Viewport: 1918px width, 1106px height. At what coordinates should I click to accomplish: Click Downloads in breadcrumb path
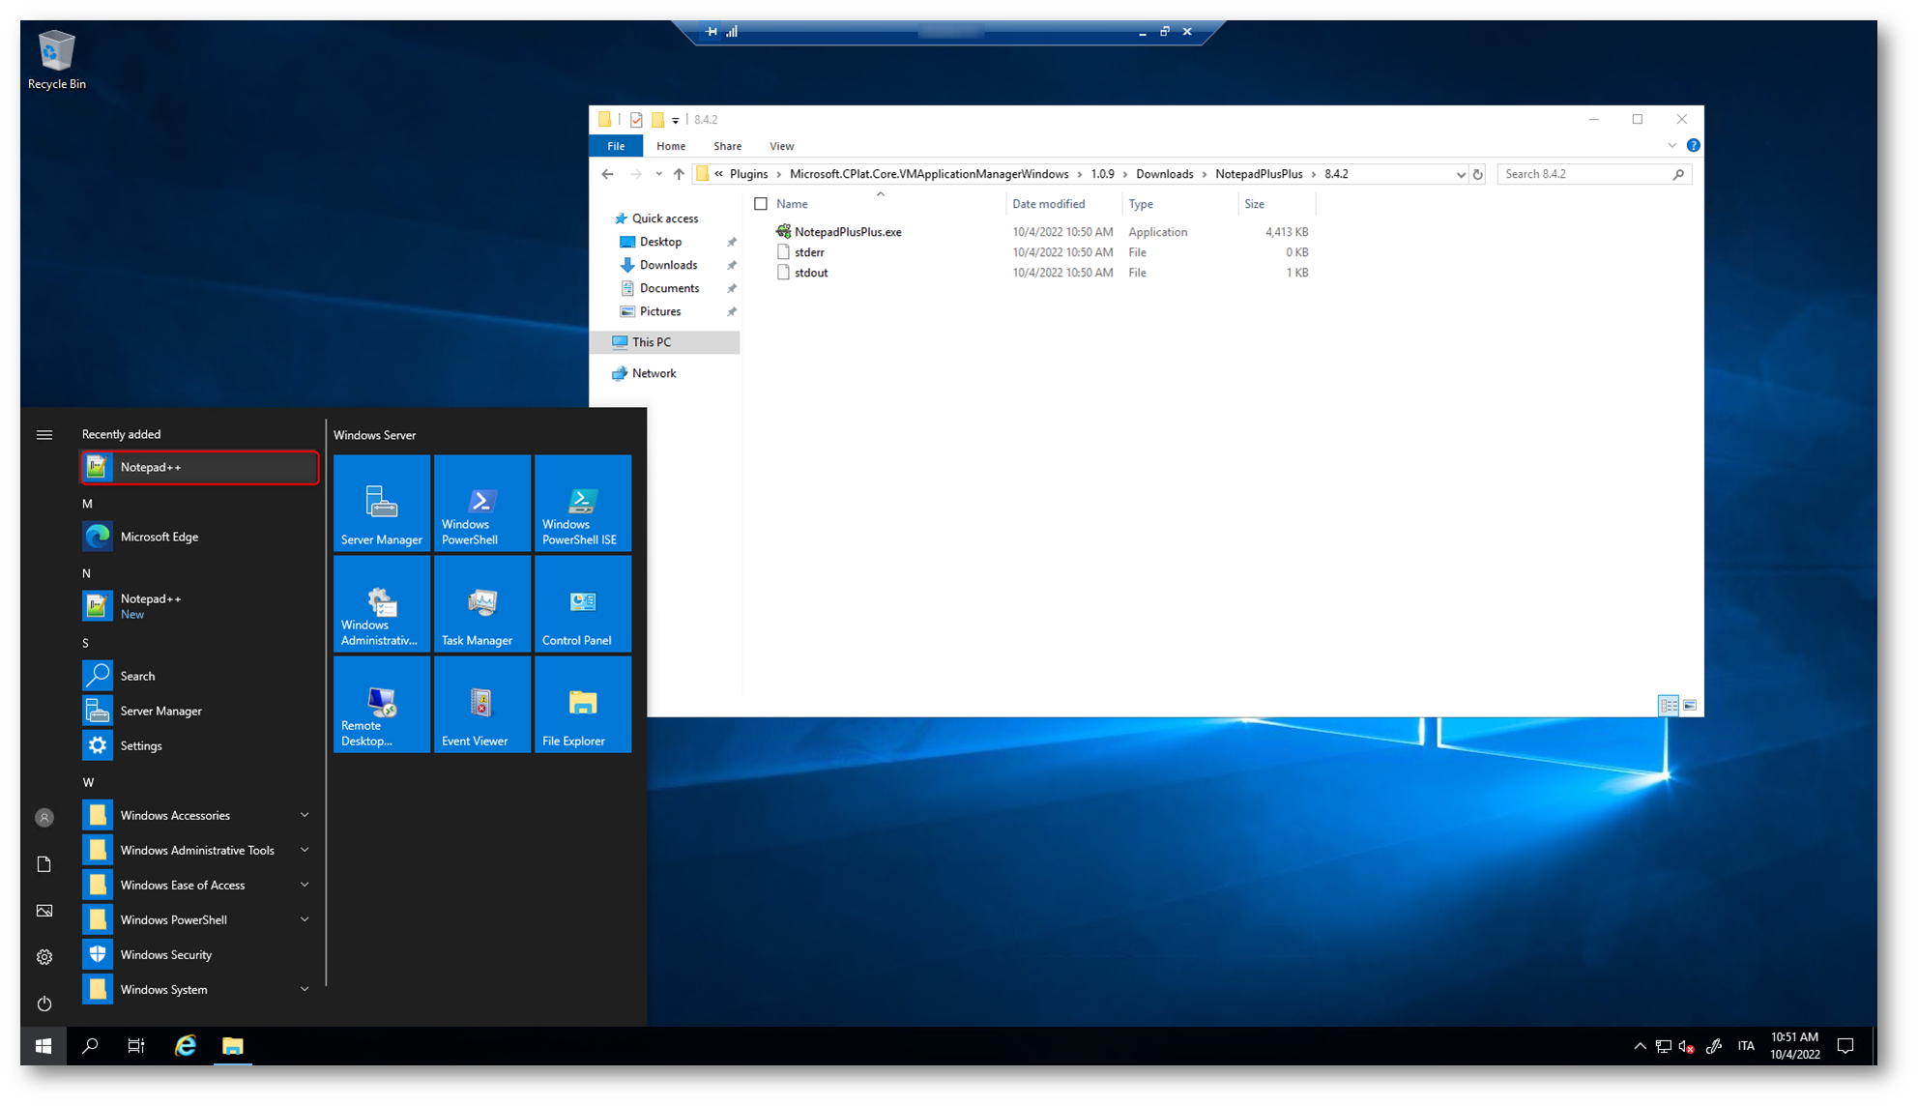(1164, 174)
